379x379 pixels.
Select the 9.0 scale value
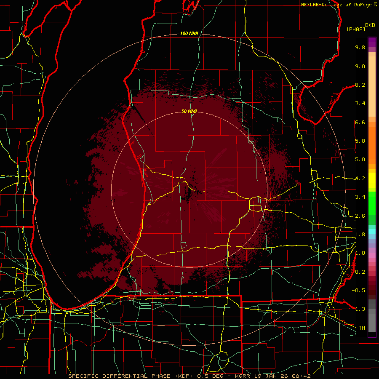(360, 66)
